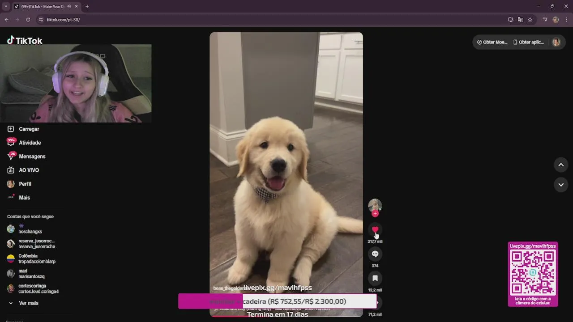Click the Mensagens 26 badge icon
Viewport: 573px width, 322px height.
[x=11, y=156]
